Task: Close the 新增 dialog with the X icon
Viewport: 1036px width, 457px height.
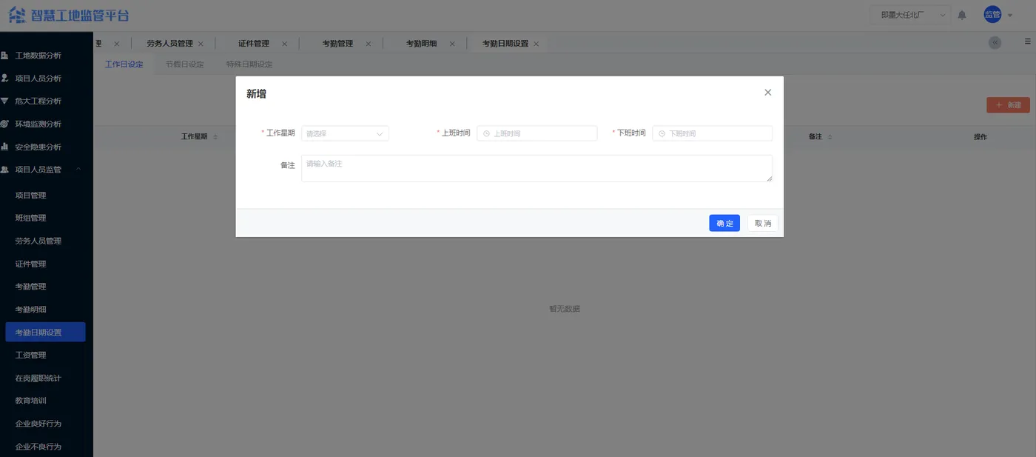Action: (x=767, y=93)
